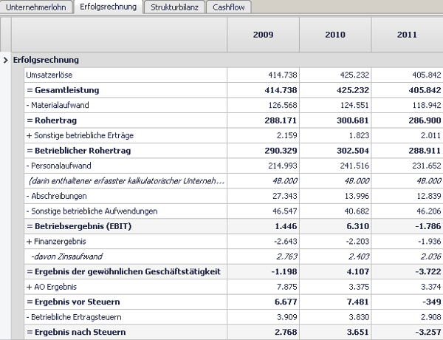The width and height of the screenshot is (443, 340).
Task: Click Sonstige Erträge 2009 value 2.159
Action: coord(286,135)
